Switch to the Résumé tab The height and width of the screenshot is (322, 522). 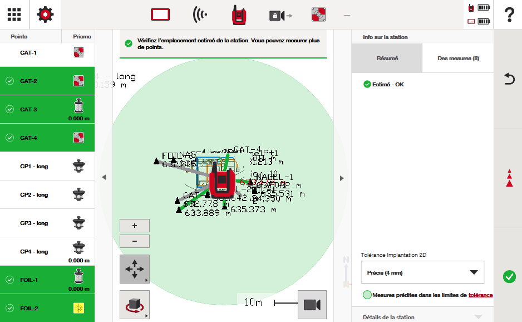387,58
